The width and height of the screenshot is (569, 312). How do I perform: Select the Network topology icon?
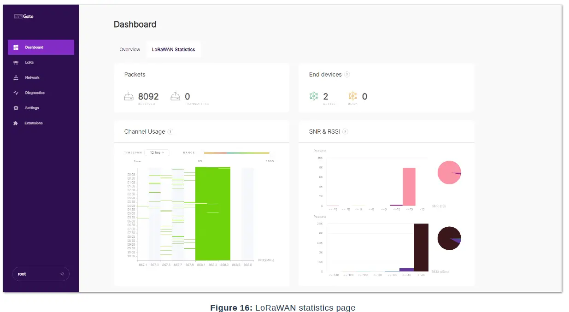[16, 78]
